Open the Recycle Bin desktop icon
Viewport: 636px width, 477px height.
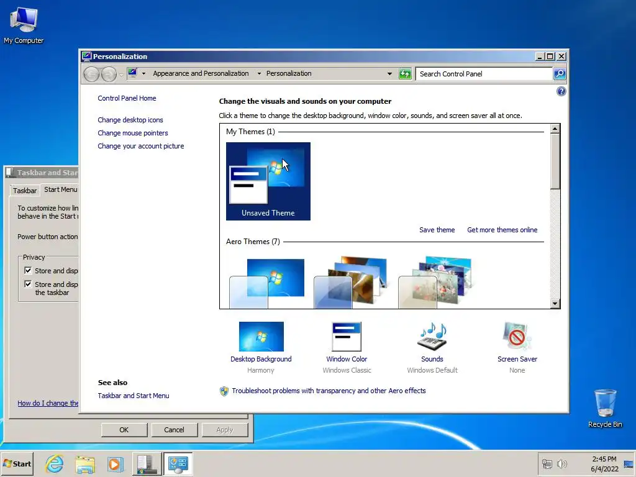[605, 408]
